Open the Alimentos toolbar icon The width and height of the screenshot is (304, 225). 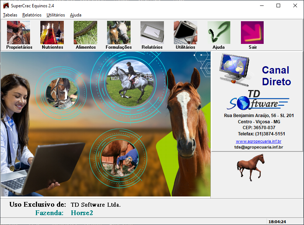(85, 33)
